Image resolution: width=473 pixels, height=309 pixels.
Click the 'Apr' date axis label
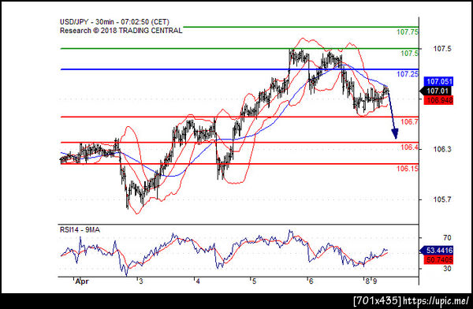tap(82, 281)
